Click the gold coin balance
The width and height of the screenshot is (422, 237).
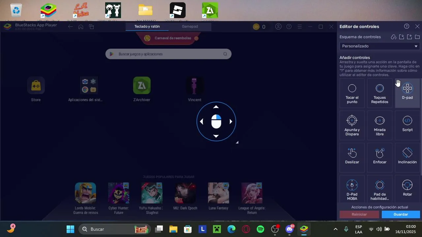tap(259, 27)
